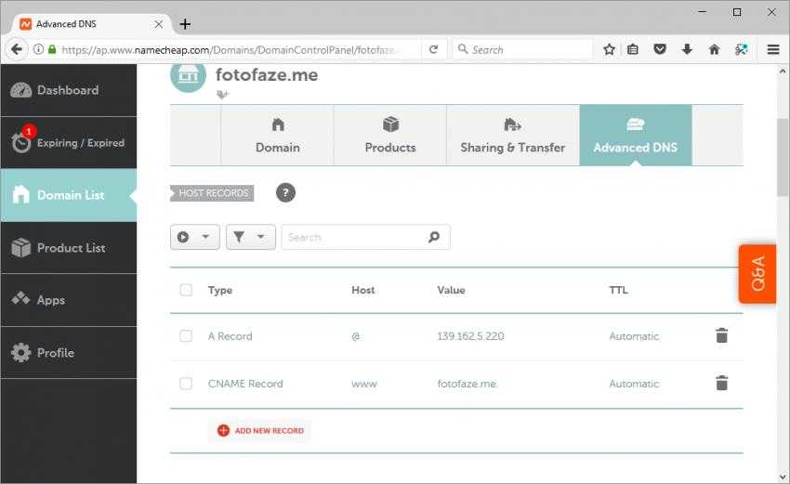Image resolution: width=790 pixels, height=484 pixels.
Task: Switch to Sharing & Transfer tab
Action: [x=512, y=136]
